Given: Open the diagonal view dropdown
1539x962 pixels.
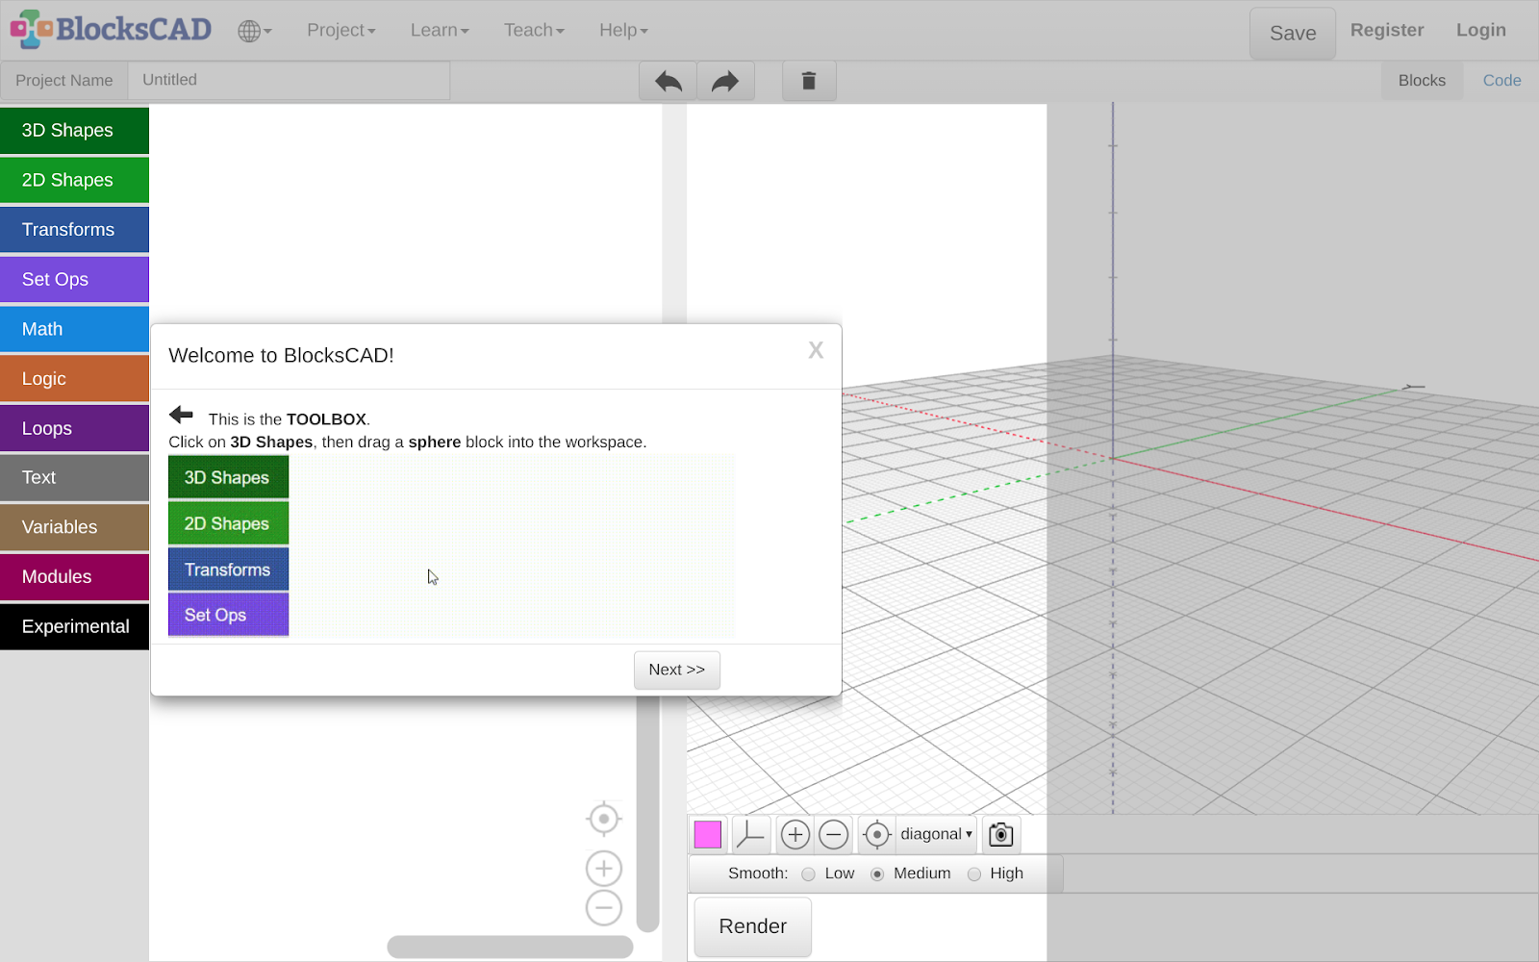Looking at the screenshot, I should click(x=936, y=835).
